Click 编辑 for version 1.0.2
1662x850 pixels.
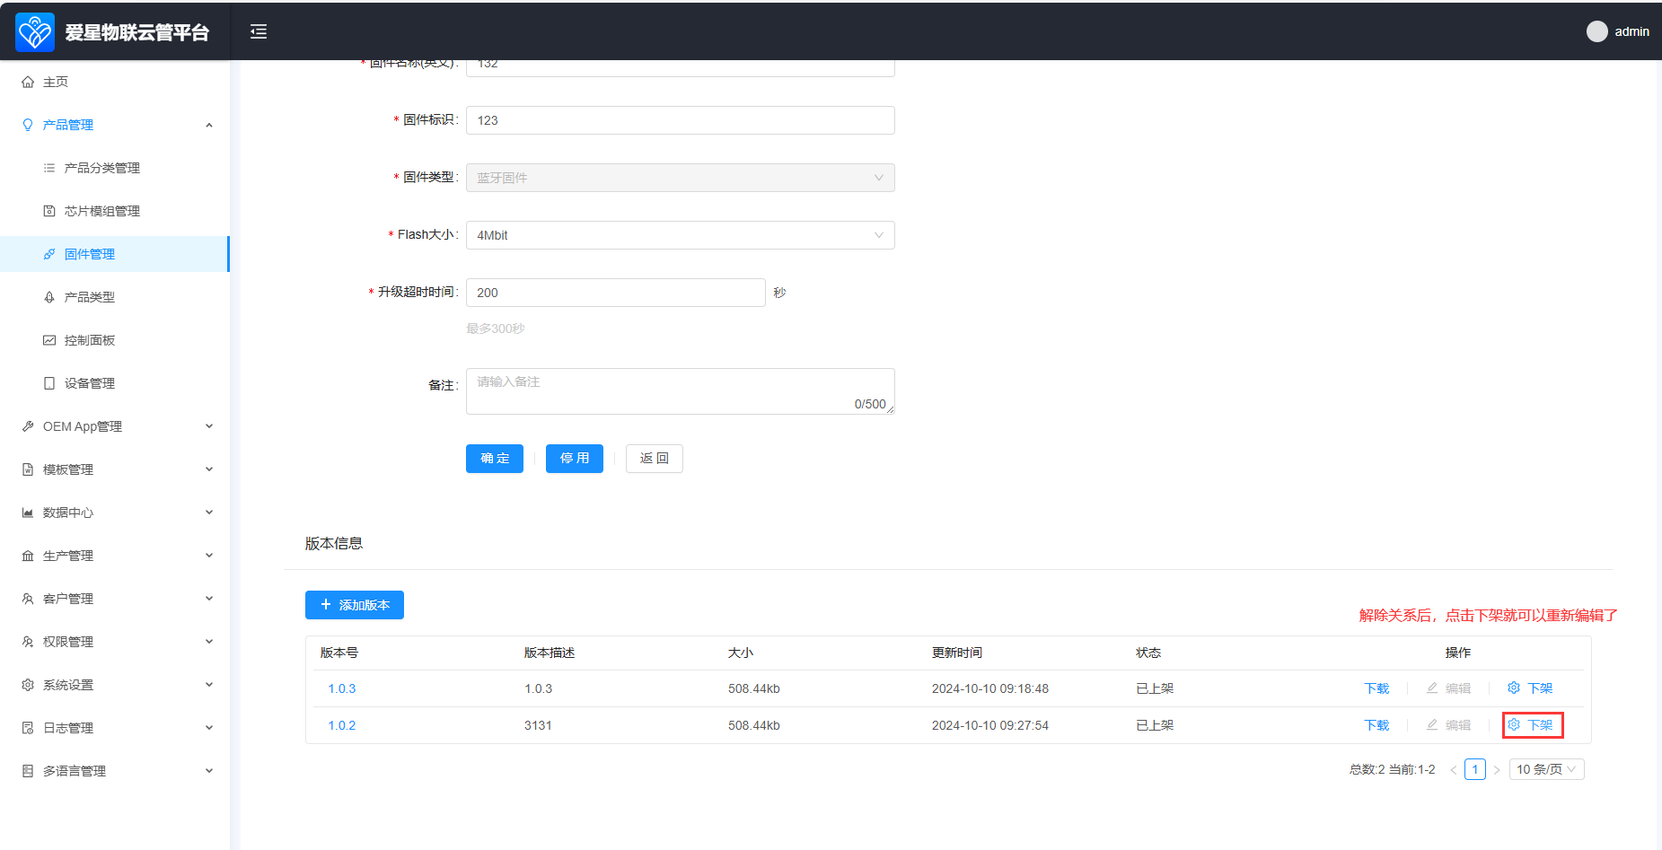[x=1448, y=725]
